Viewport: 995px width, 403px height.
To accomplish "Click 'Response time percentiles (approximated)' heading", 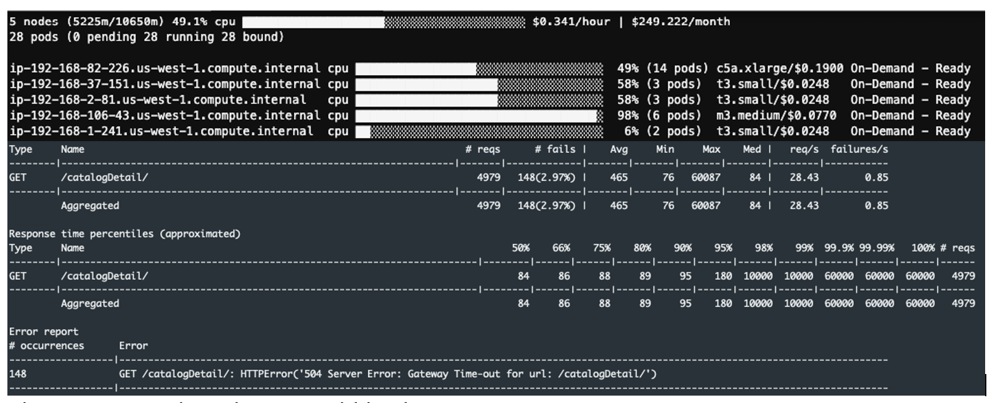I will (x=125, y=234).
